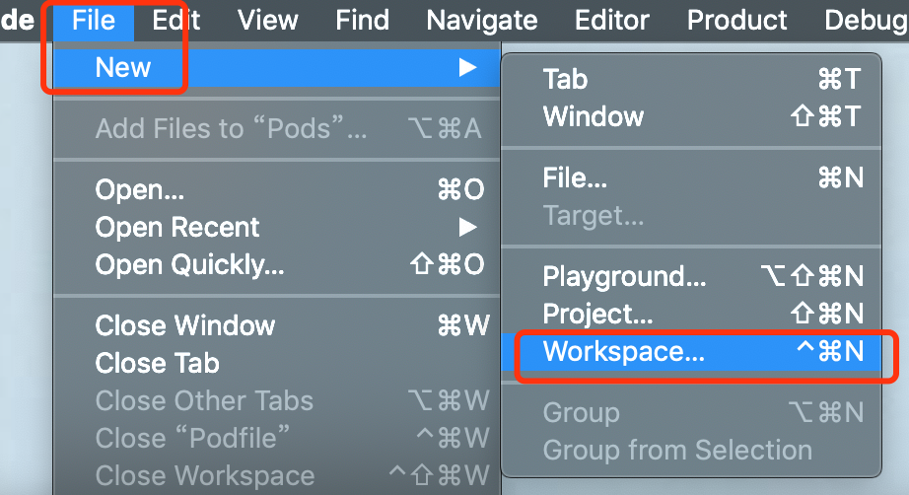
Task: Open the Navigate menu
Action: tap(482, 21)
